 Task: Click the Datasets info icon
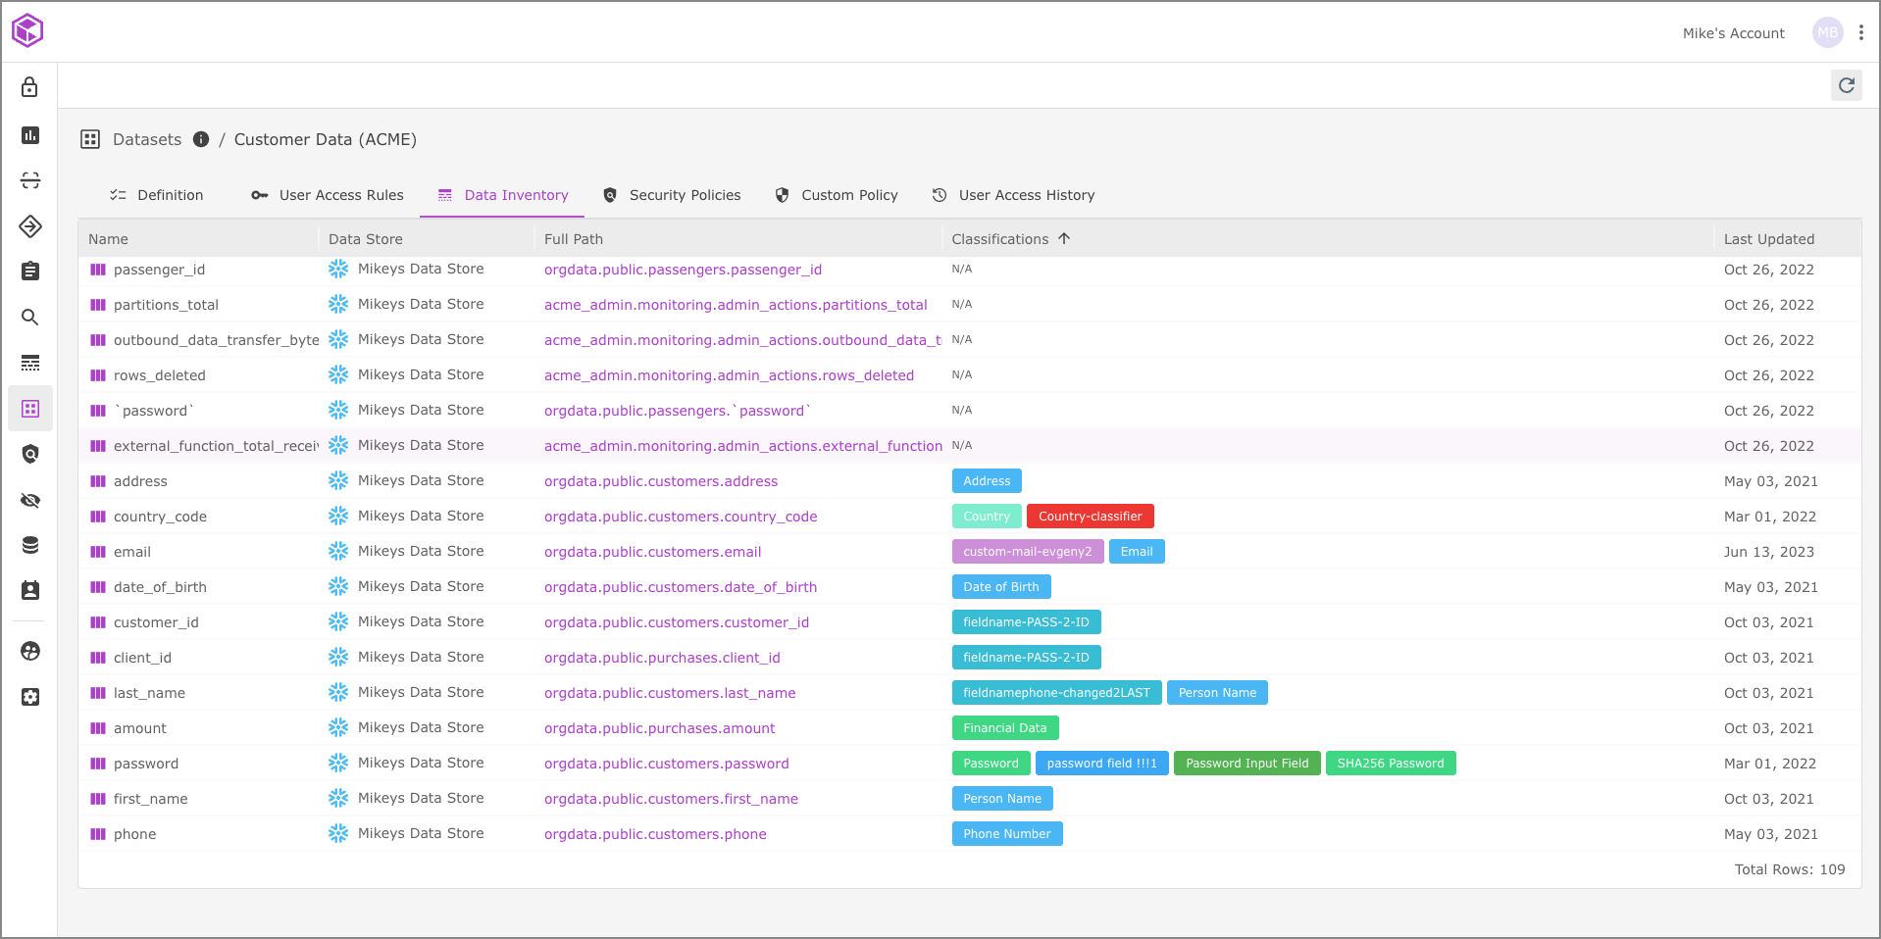coord(201,139)
